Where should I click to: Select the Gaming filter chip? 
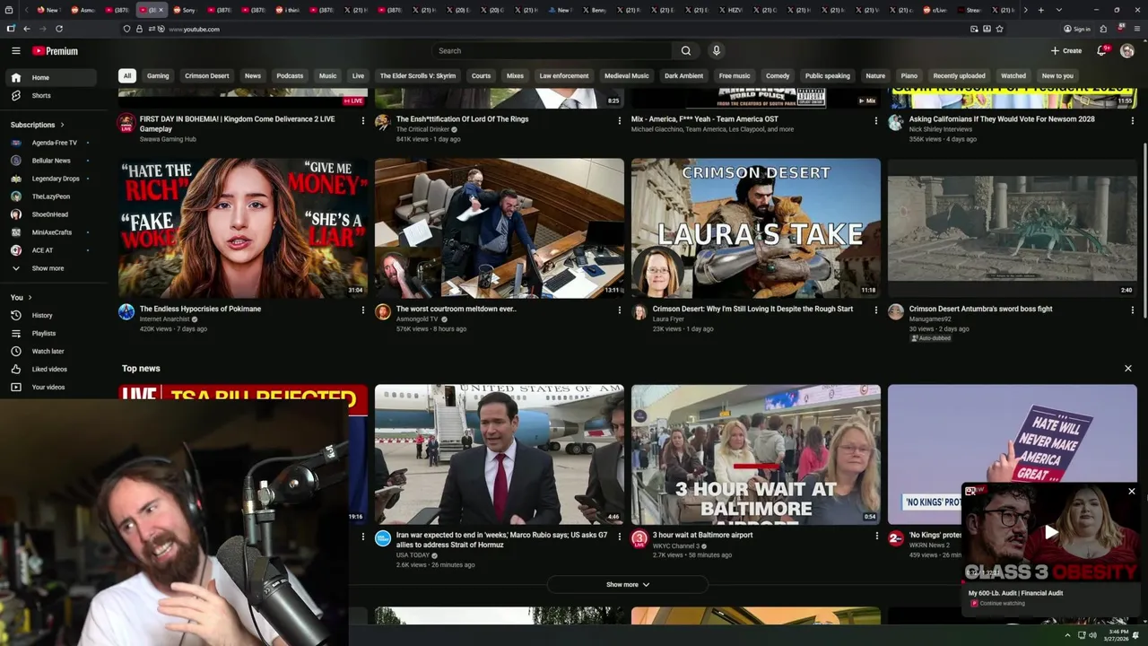coord(158,76)
